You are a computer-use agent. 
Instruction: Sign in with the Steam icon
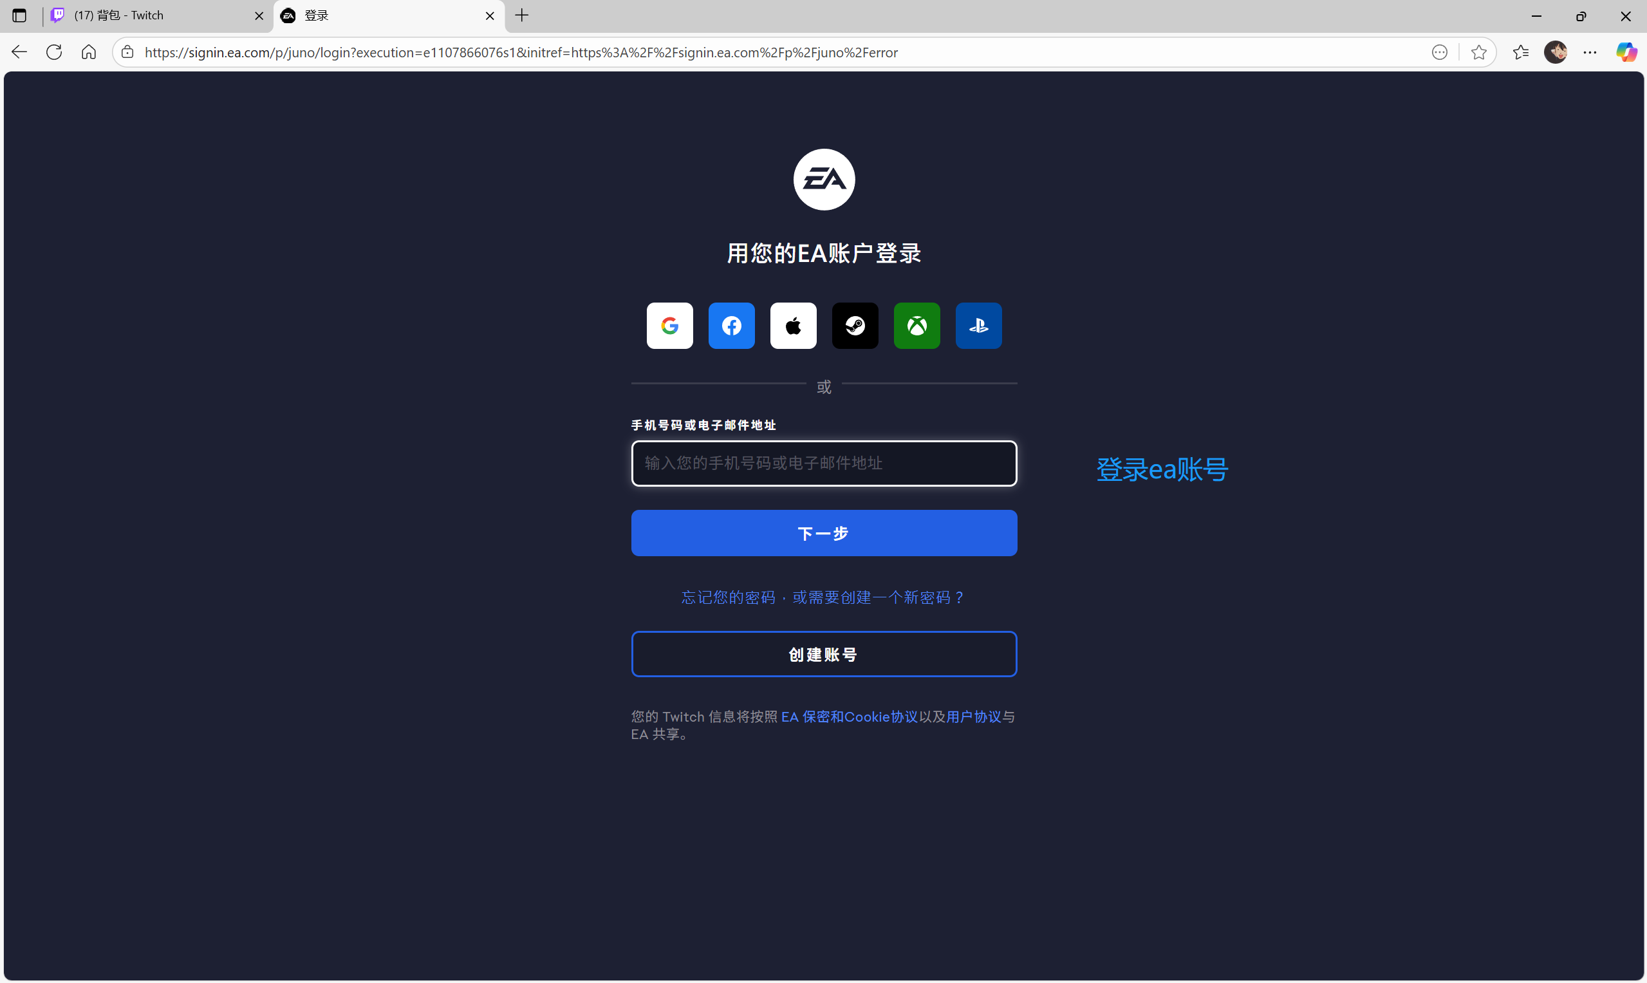(855, 325)
